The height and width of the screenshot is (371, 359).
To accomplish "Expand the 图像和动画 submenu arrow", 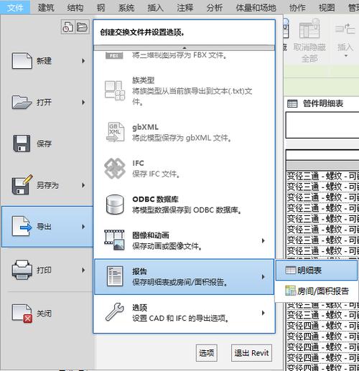I will [263, 240].
